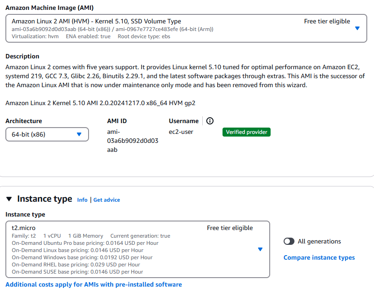Click Get advice
374x292 pixels.
(x=107, y=200)
